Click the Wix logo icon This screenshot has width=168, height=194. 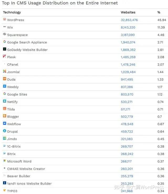pyautogui.click(x=4, y=27)
